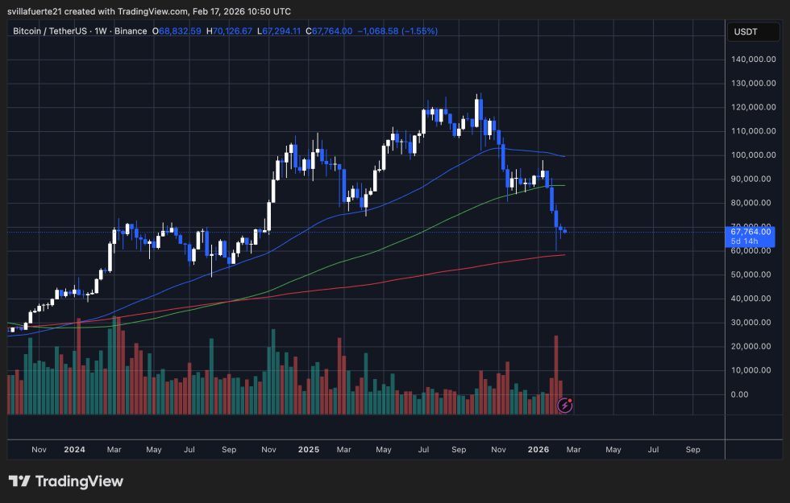
Task: Select the 2025 label on the time axis
Action: (309, 450)
